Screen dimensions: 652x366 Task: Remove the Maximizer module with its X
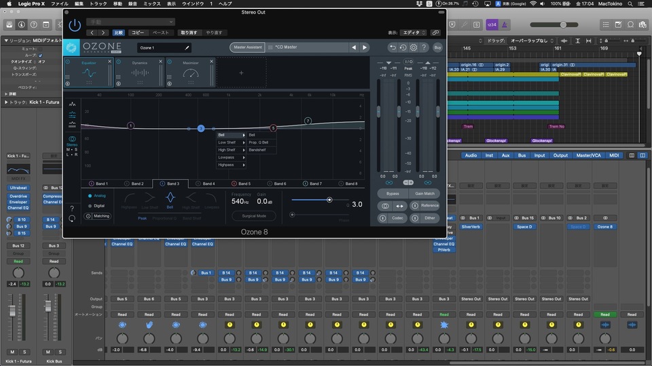coord(211,62)
